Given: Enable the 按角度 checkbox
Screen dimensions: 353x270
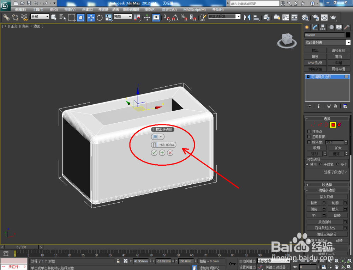Looking at the screenshot, I should [x=309, y=142].
